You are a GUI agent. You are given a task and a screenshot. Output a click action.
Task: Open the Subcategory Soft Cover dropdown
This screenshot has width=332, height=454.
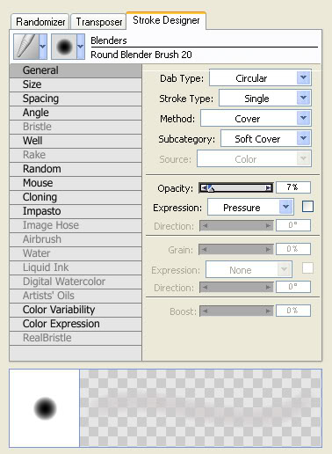click(266, 138)
